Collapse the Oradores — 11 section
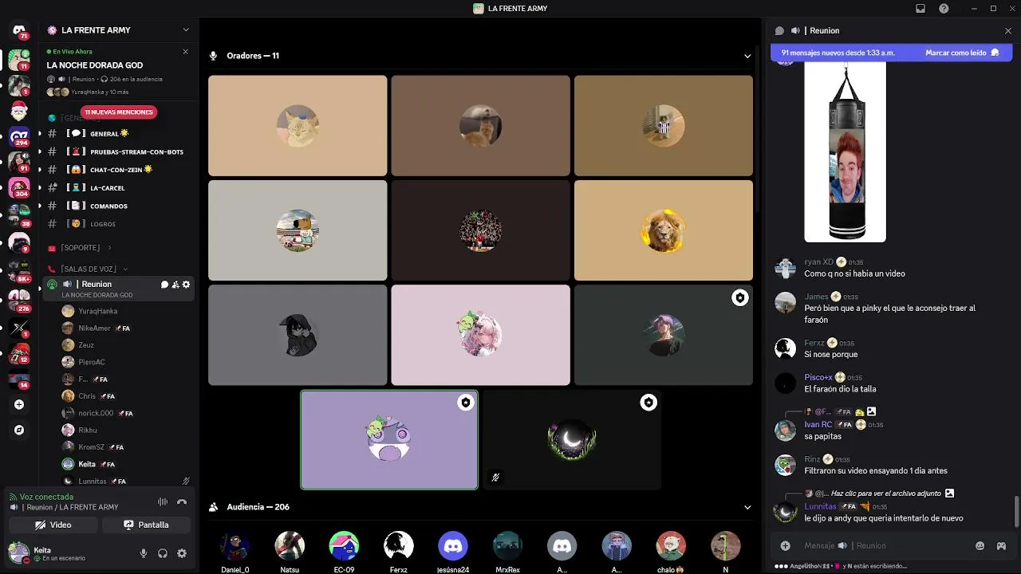The height and width of the screenshot is (574, 1021). (747, 56)
